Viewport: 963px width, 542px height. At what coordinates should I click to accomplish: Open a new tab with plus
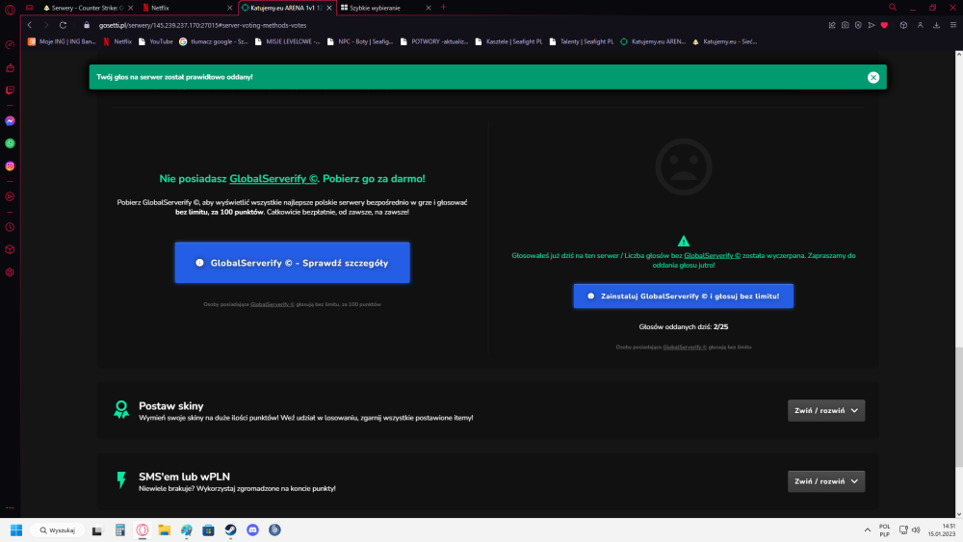point(443,8)
